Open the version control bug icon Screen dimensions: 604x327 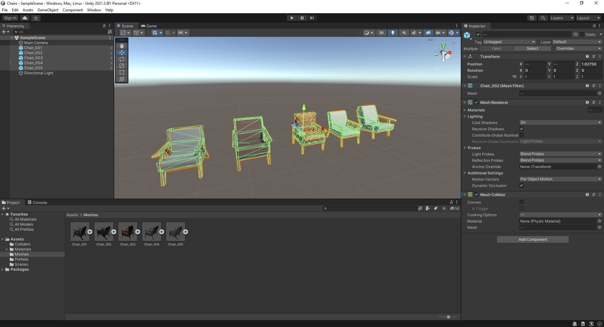pos(36,18)
